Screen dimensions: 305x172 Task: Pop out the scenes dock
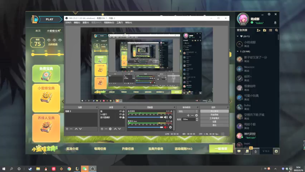(x=97, y=107)
